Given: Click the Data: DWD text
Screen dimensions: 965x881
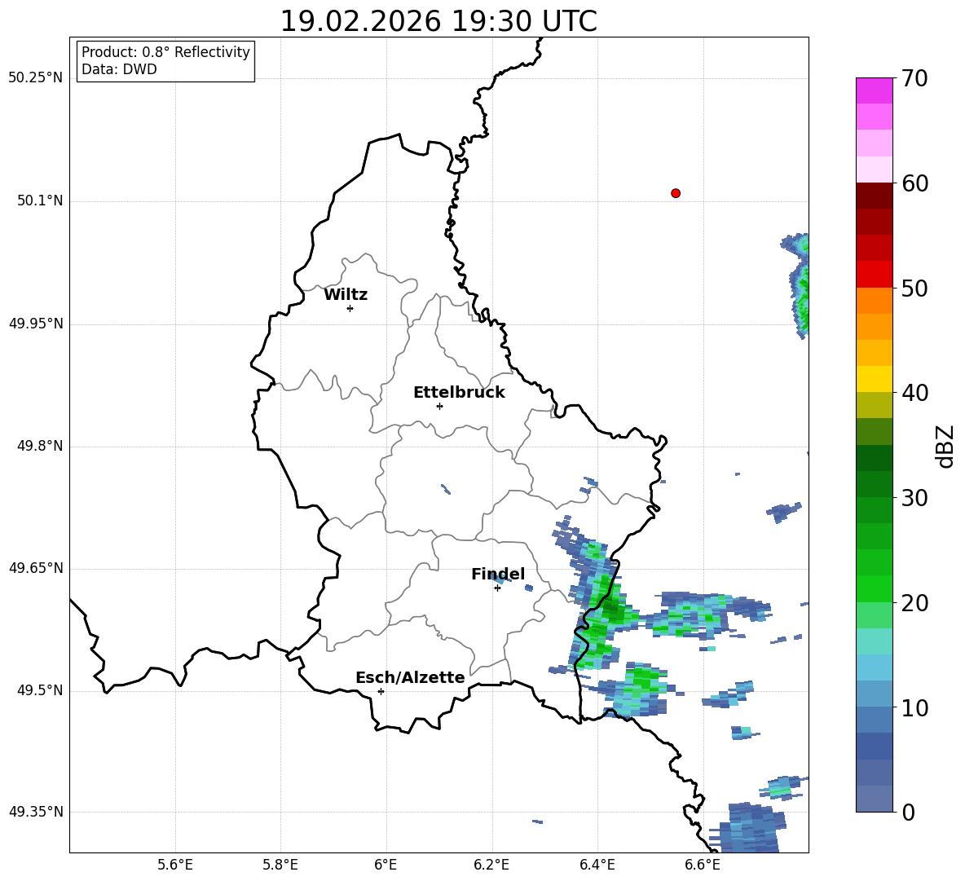Looking at the screenshot, I should click(x=119, y=69).
